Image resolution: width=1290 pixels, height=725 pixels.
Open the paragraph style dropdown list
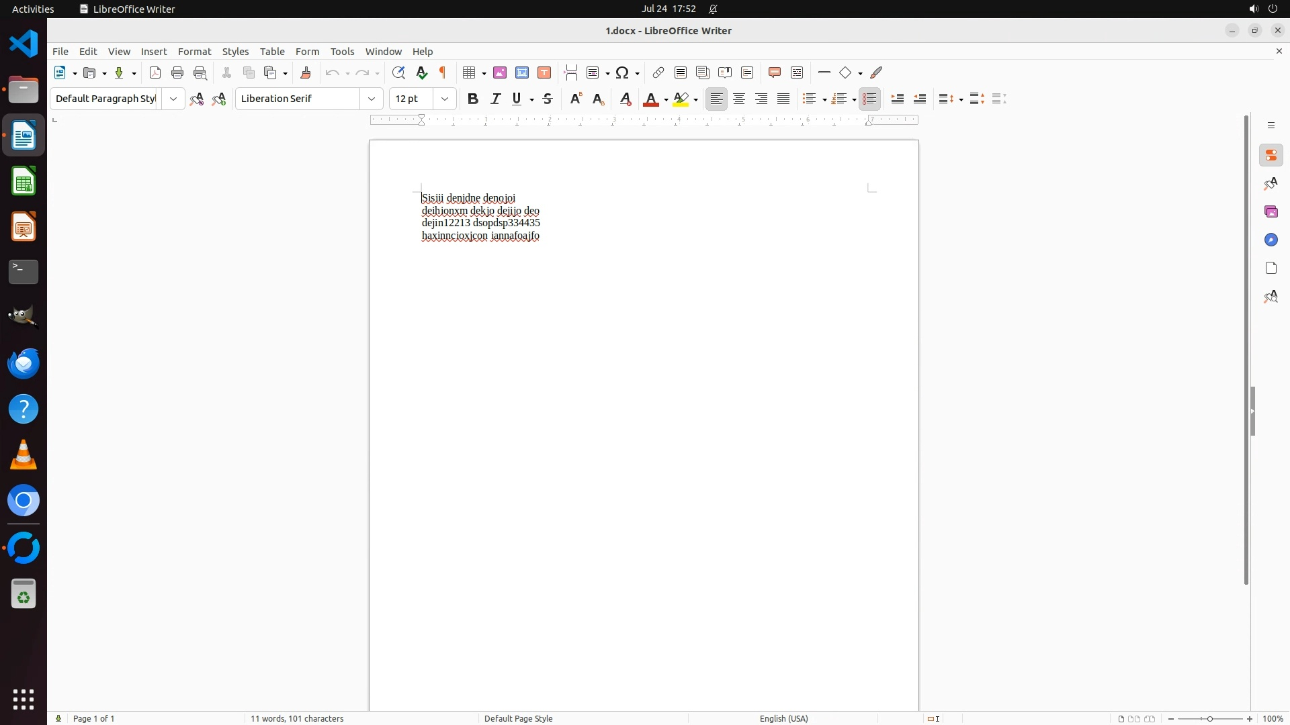click(x=173, y=99)
